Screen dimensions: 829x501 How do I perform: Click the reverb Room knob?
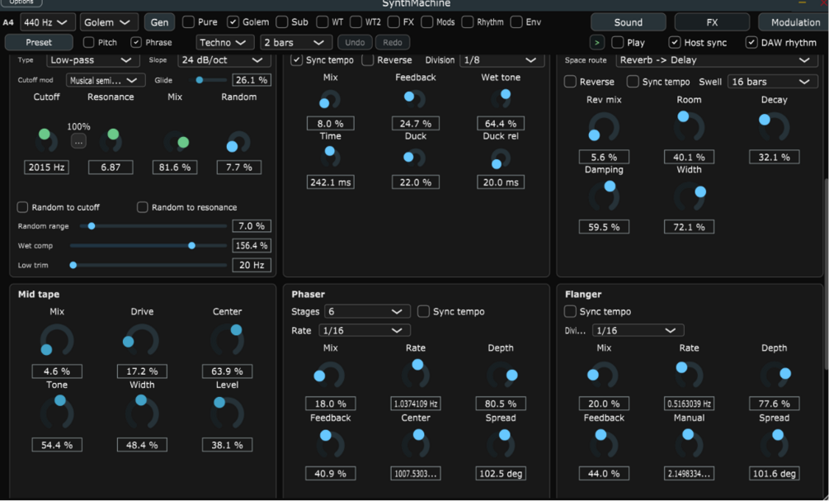point(689,126)
